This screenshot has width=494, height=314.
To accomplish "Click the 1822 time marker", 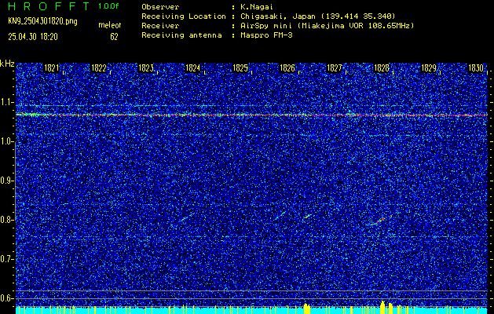I will coord(99,68).
